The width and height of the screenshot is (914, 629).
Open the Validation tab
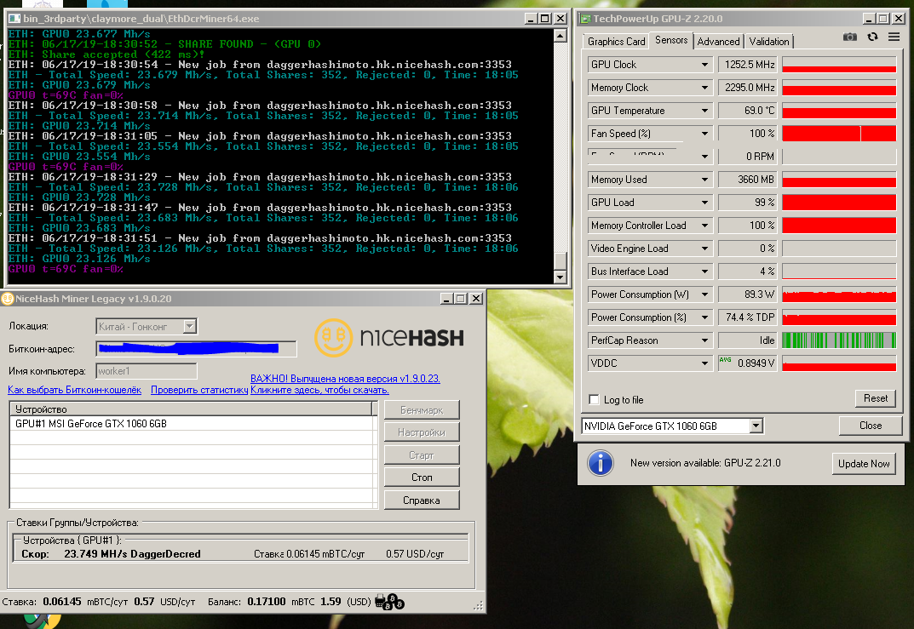[769, 42]
